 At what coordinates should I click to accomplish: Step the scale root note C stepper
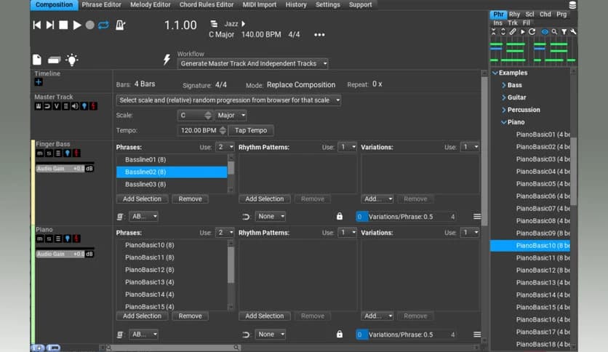pos(208,115)
